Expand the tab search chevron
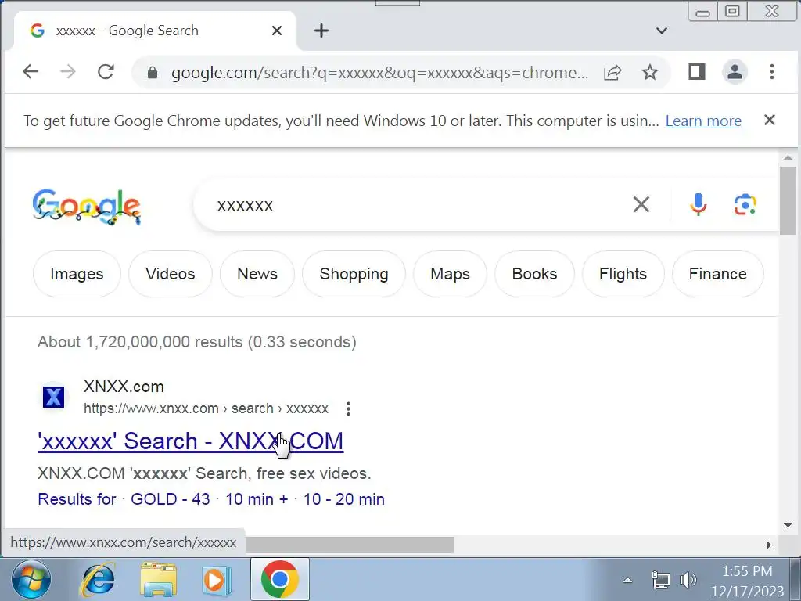801x601 pixels. point(662,31)
